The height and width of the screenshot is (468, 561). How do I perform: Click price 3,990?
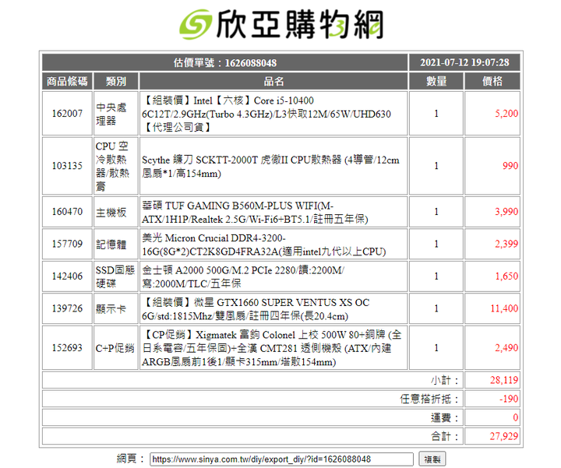tap(506, 212)
